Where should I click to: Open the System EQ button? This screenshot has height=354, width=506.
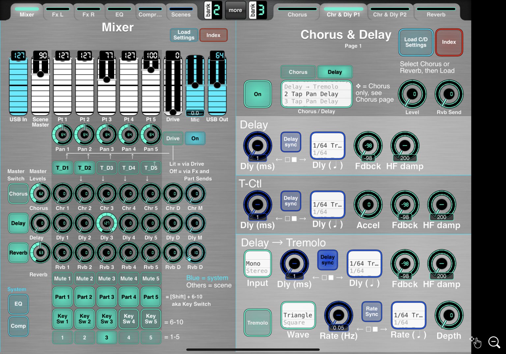[18, 304]
